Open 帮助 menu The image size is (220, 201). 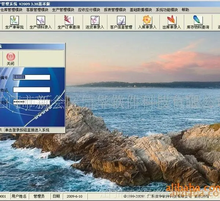[x=185, y=10]
